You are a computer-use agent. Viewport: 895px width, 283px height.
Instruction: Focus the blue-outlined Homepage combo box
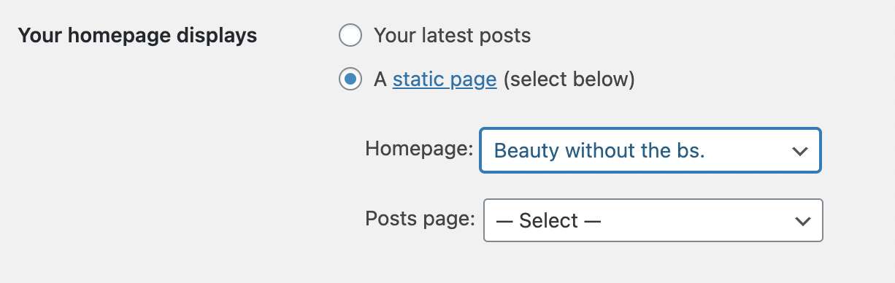point(650,151)
